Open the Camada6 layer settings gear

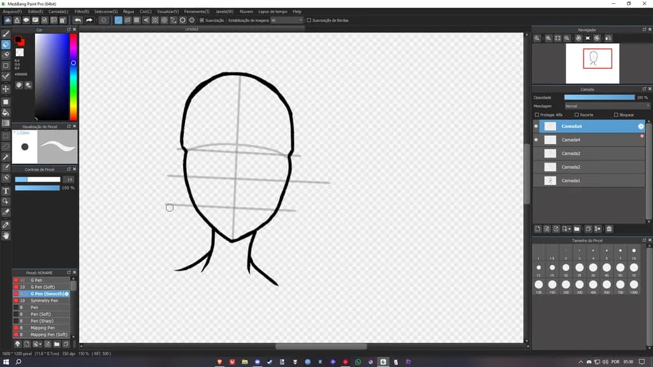click(640, 126)
